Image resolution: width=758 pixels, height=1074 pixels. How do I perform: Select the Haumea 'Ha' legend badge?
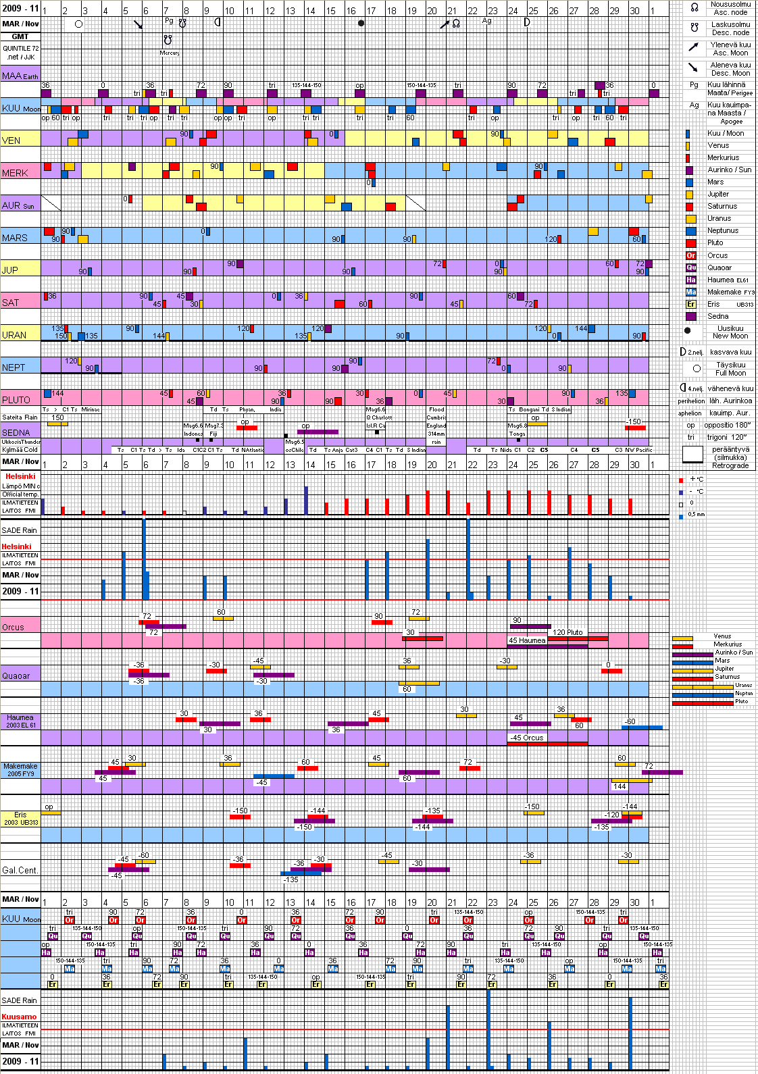(690, 280)
